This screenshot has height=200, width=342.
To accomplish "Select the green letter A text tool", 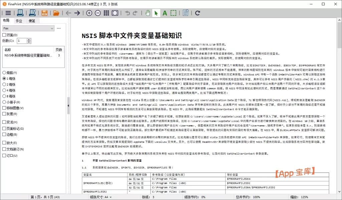I will tap(165, 13).
